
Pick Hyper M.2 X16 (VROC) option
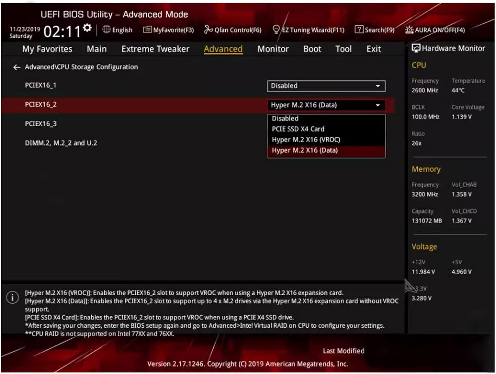point(306,140)
